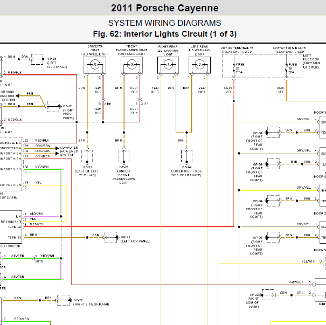Screen dimensions: 326x325
Task: Click the Fuse 23 7.5A symbol
Action: coord(234,68)
